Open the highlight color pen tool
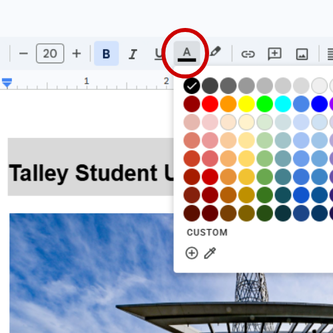This screenshot has height=333, width=333. (x=215, y=51)
